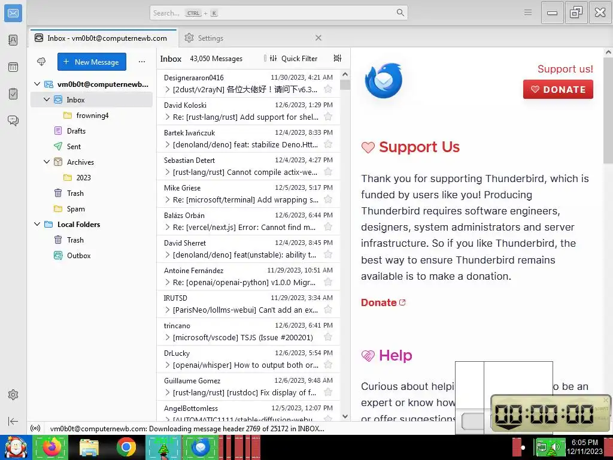Collapse the Inbox folder

pos(47,100)
